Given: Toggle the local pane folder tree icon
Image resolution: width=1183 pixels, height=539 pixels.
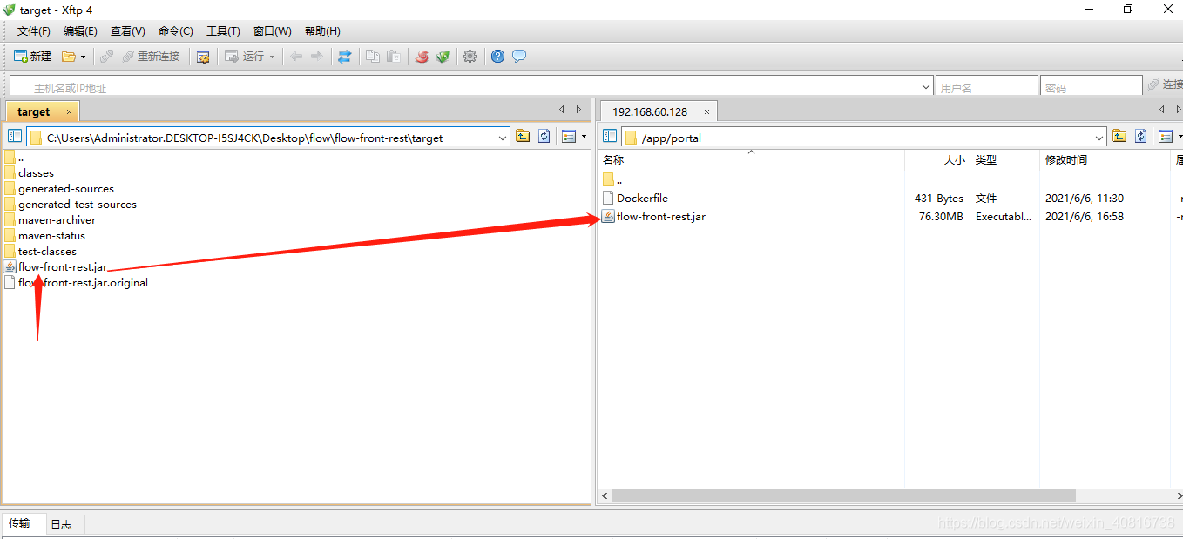Looking at the screenshot, I should (15, 137).
